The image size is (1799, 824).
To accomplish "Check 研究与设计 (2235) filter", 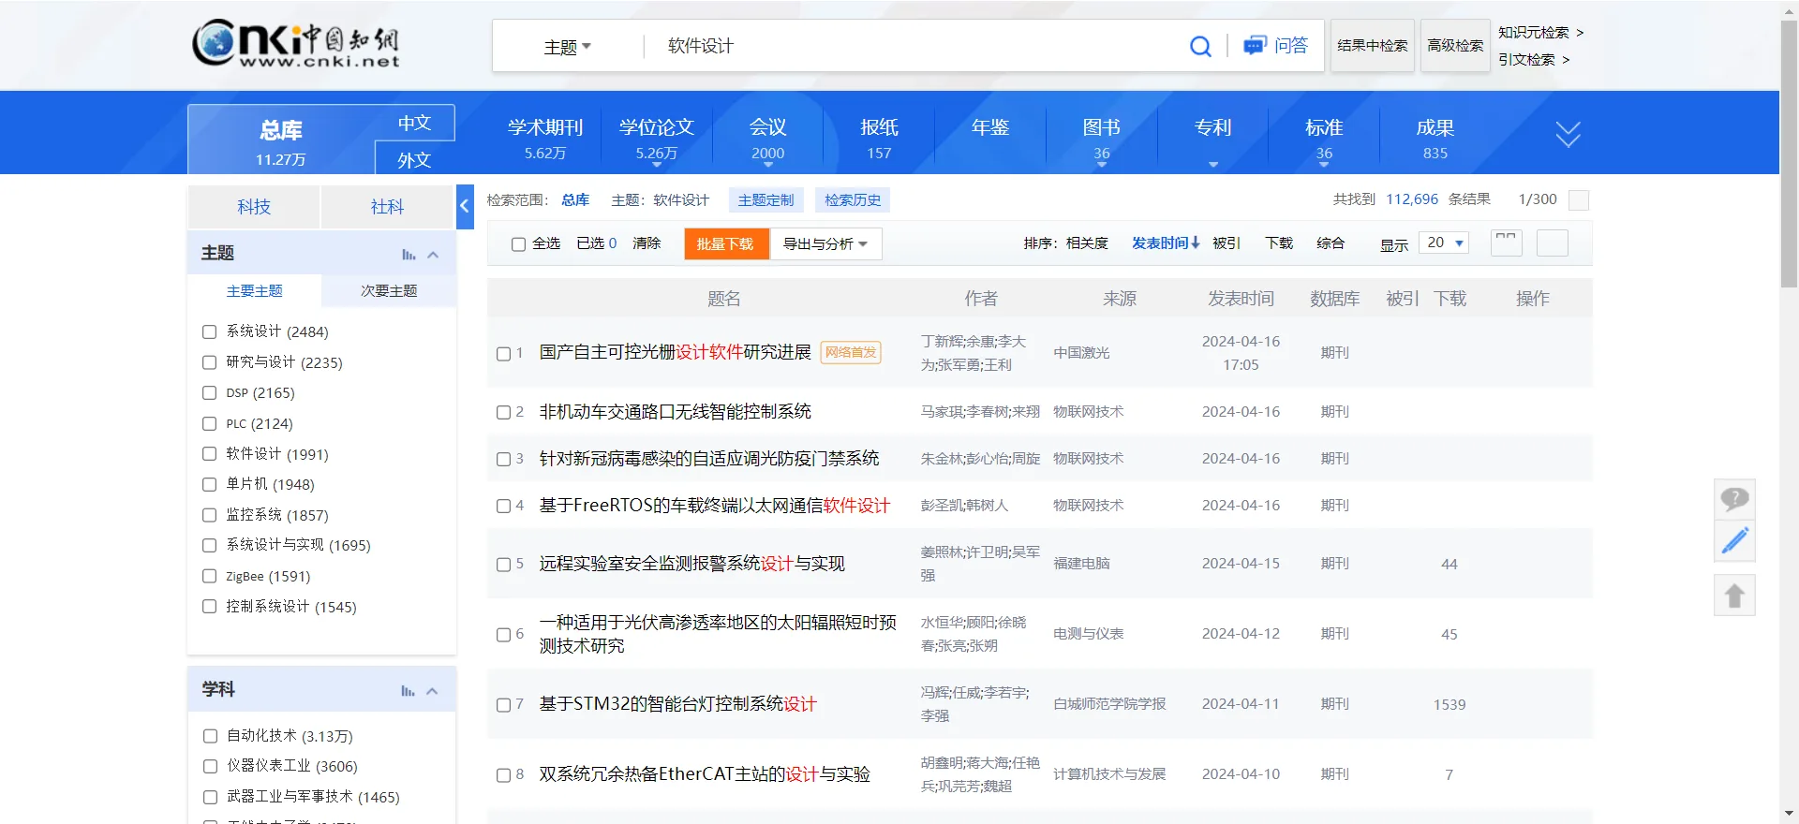I will click(x=210, y=362).
